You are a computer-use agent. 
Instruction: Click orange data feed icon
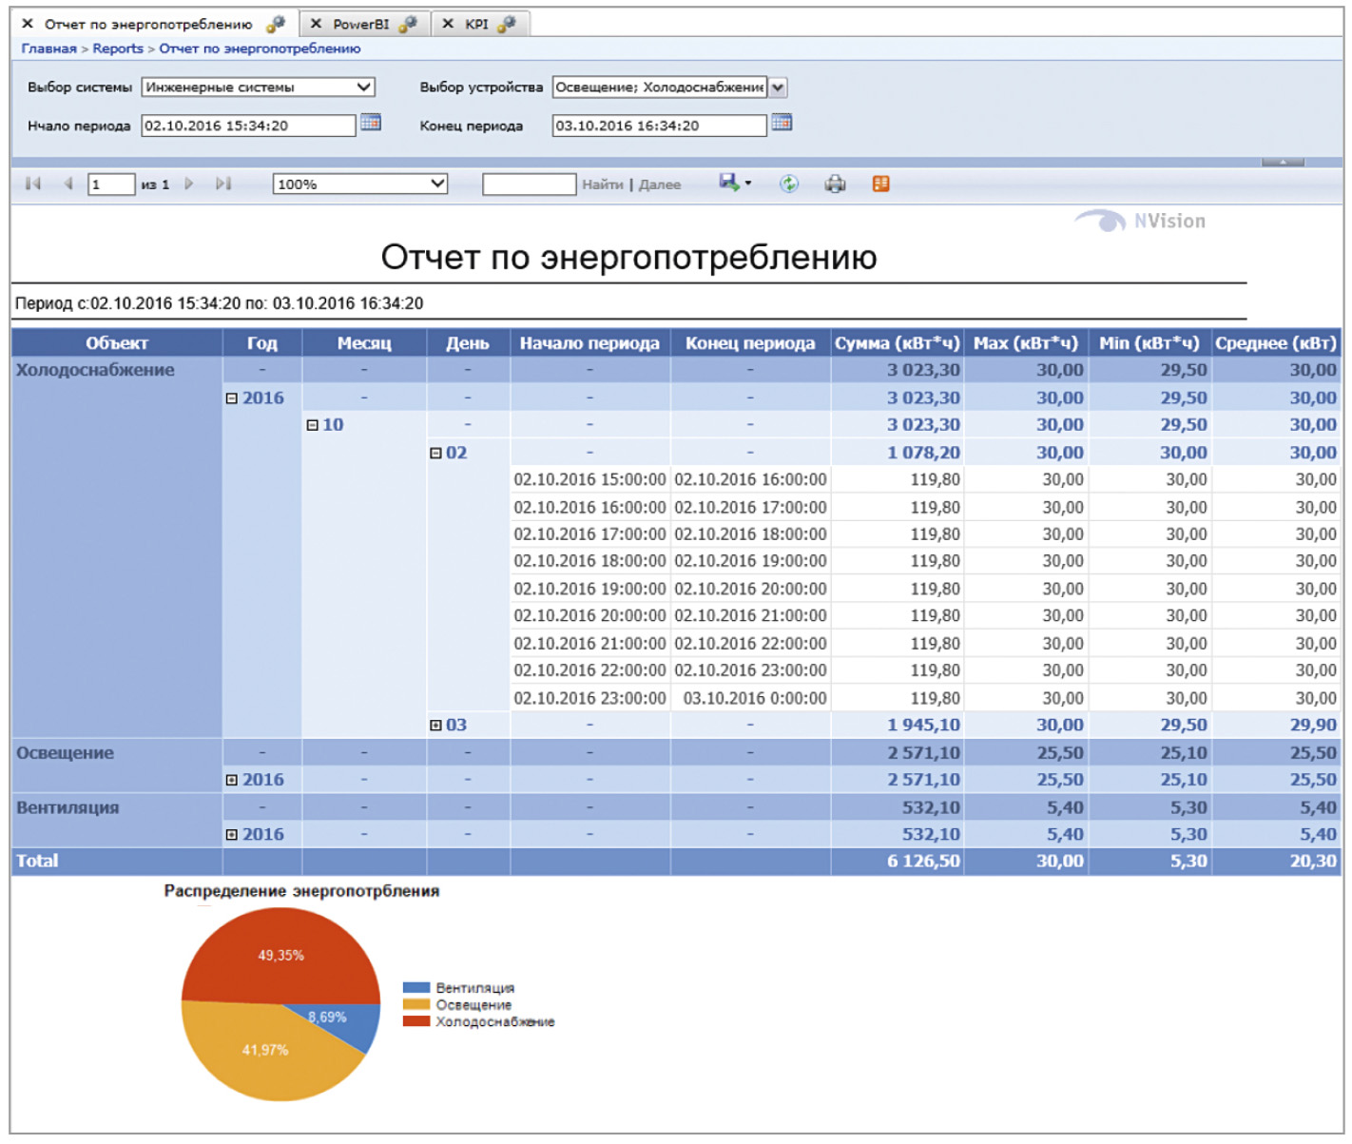point(881,184)
